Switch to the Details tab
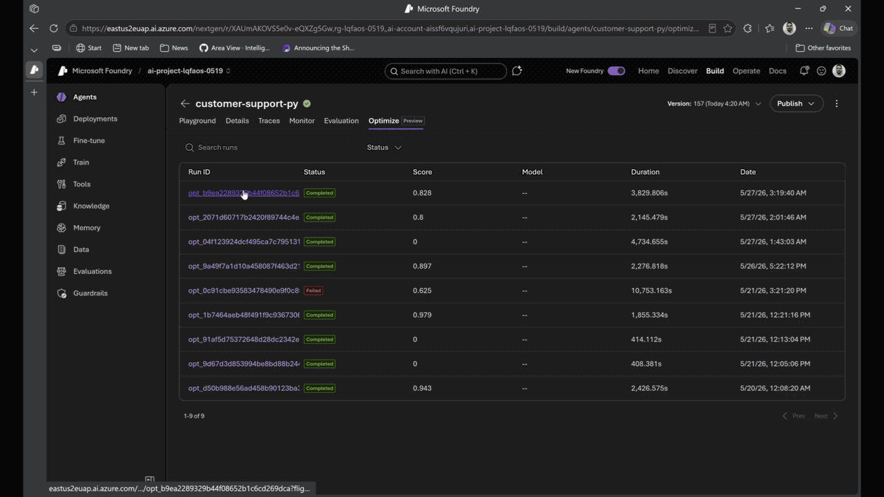Viewport: 884px width, 497px height. pos(237,121)
